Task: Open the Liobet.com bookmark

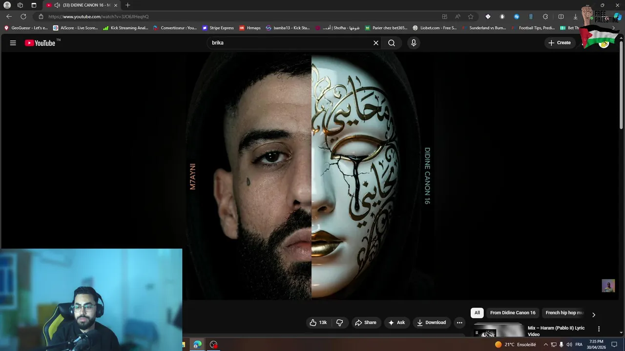Action: click(x=435, y=28)
